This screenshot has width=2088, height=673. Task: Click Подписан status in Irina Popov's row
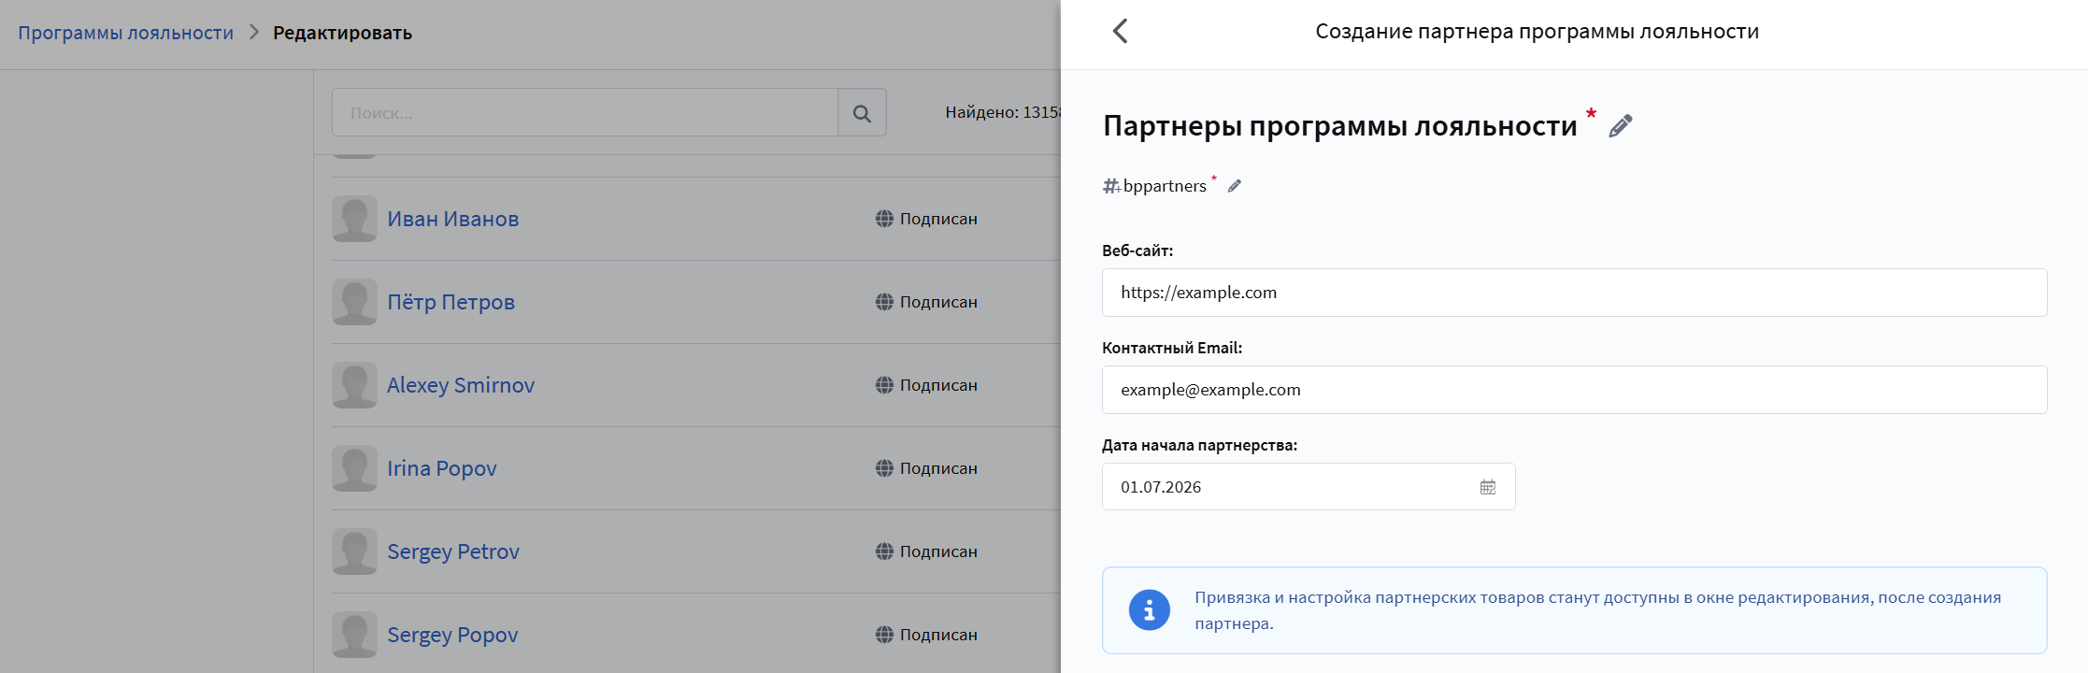click(x=938, y=468)
